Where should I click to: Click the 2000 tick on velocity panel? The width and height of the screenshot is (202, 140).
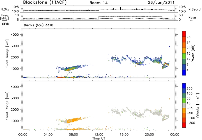tap(15, 109)
